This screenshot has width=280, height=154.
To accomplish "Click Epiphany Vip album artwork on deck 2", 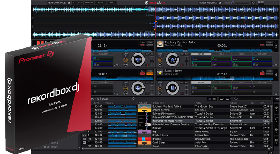I will click(x=160, y=44).
